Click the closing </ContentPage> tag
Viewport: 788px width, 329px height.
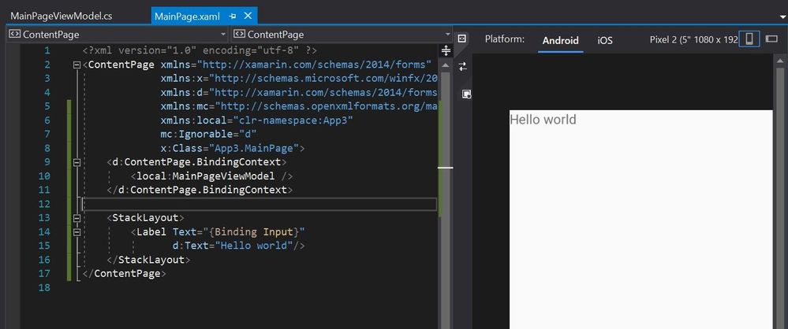tap(124, 274)
